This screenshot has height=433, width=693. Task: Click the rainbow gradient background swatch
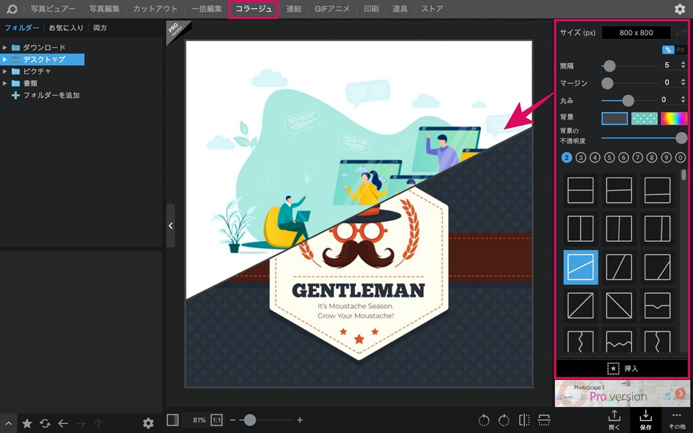point(674,118)
